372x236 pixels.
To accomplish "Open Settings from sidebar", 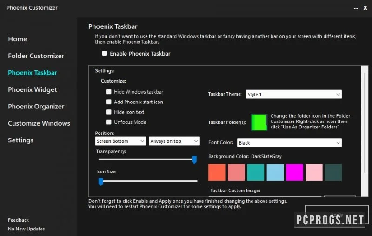I will (20, 140).
